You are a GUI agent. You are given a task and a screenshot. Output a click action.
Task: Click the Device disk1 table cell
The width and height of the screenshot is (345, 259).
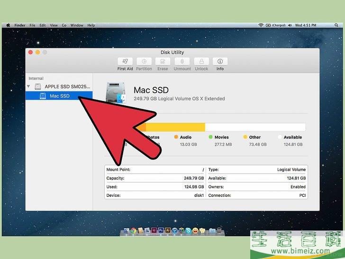tap(155, 195)
